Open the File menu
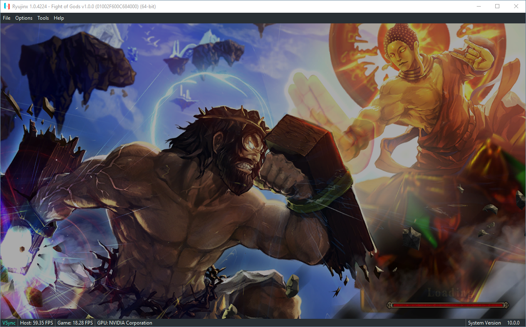526x327 pixels. coord(7,18)
